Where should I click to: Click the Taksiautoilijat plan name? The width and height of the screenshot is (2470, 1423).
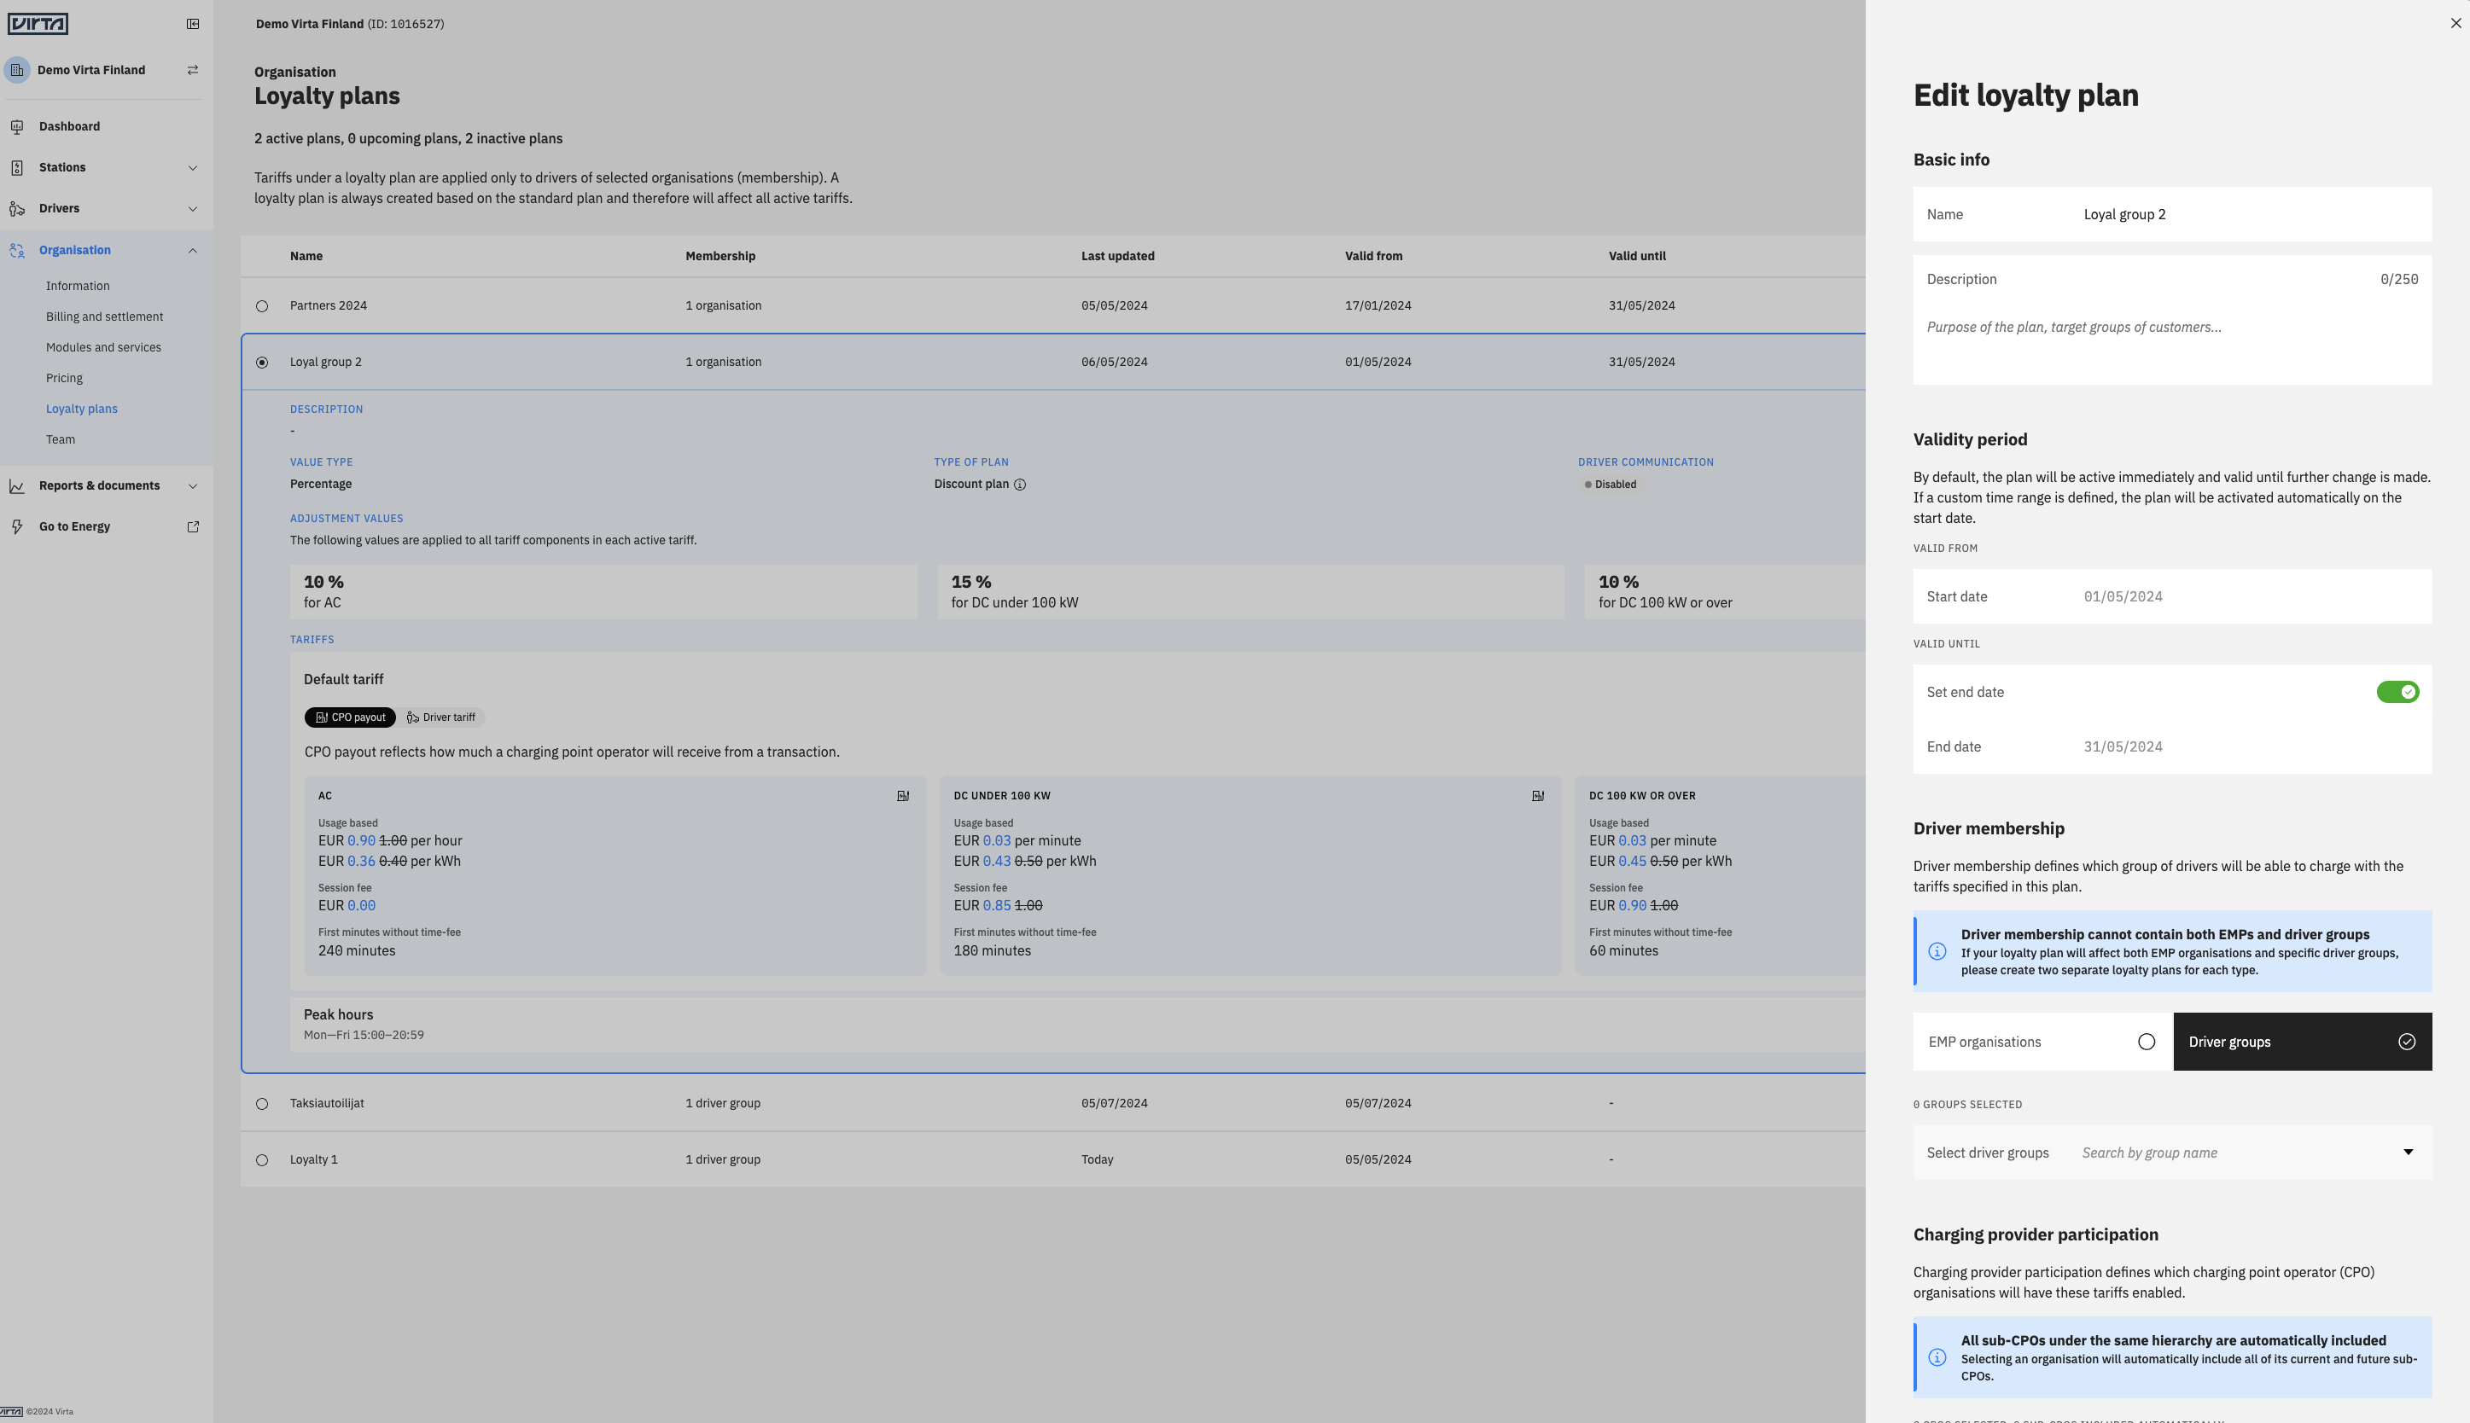(327, 1103)
